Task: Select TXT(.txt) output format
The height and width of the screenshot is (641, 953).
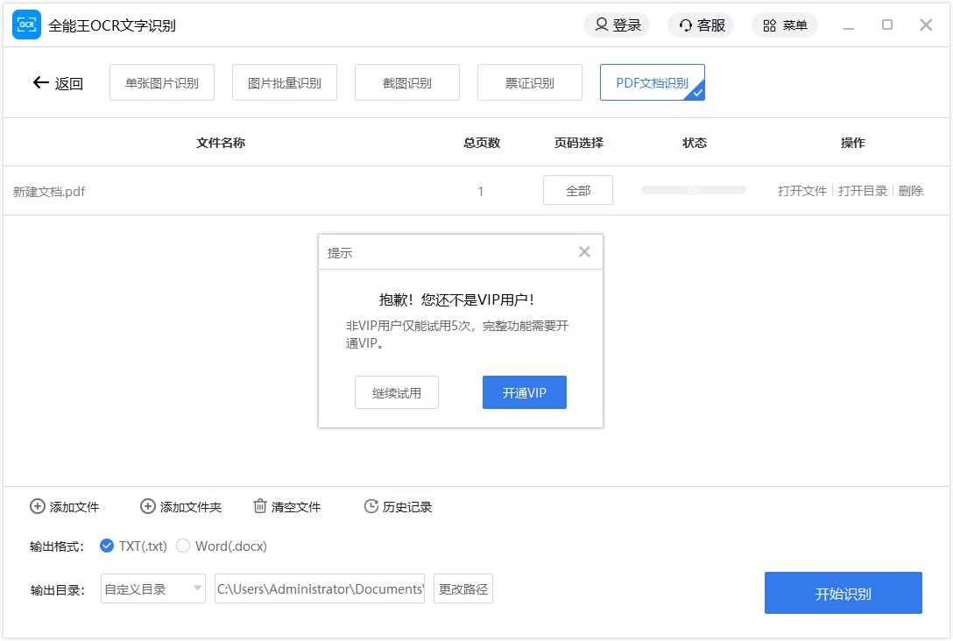Action: point(107,546)
